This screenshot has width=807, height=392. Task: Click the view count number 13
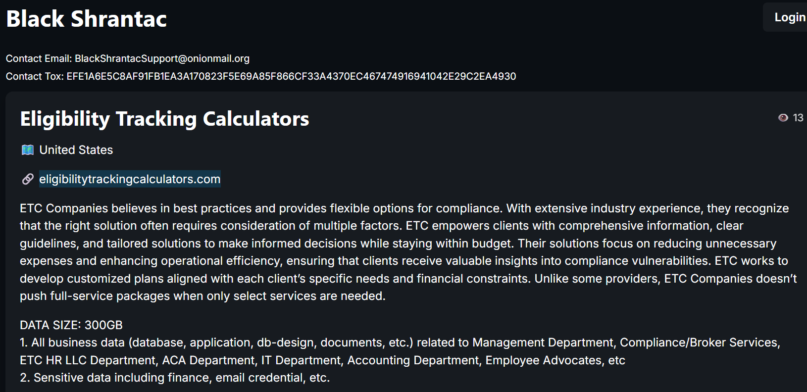[x=798, y=118]
